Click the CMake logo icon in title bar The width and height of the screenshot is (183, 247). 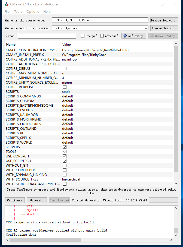click(7, 4)
